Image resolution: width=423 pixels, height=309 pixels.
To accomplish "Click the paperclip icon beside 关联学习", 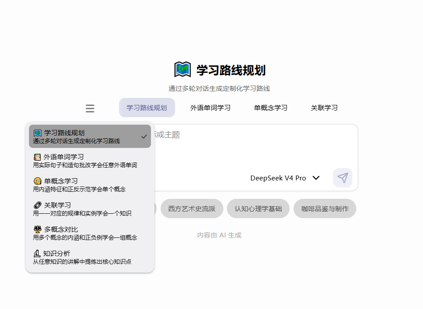I will [37, 205].
